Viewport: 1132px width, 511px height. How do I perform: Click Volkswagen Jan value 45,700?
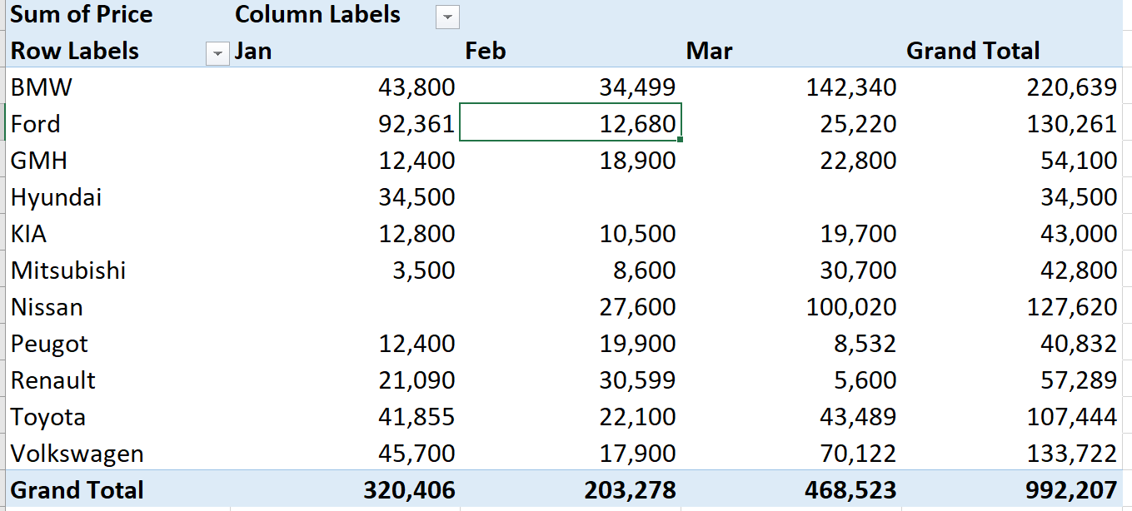416,454
